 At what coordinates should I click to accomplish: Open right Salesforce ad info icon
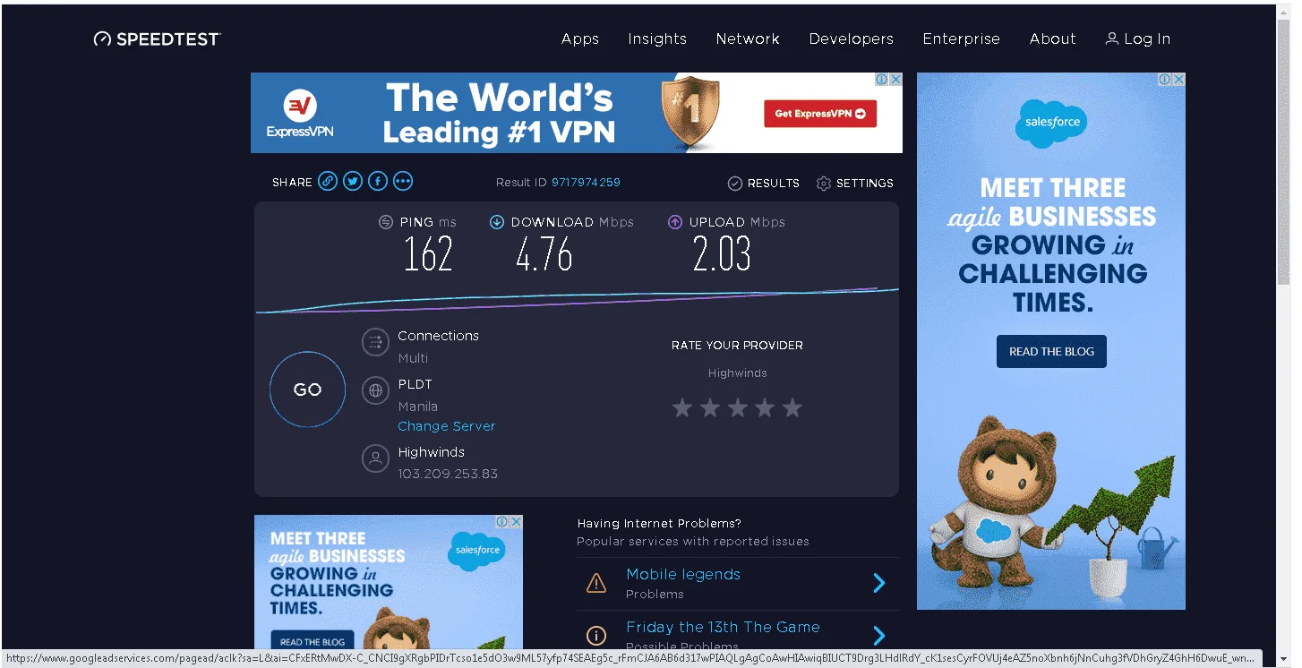click(x=1165, y=80)
